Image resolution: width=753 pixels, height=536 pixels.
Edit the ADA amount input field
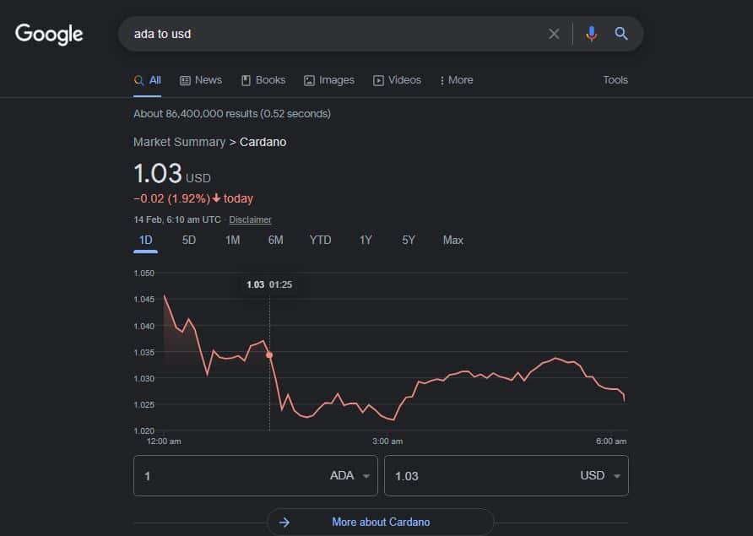(x=230, y=476)
